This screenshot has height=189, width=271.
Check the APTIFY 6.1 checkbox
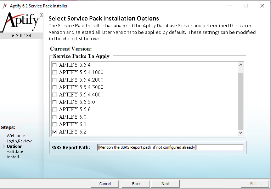[x=55, y=124]
